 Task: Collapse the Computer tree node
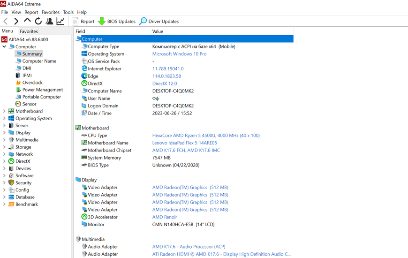coord(4,46)
